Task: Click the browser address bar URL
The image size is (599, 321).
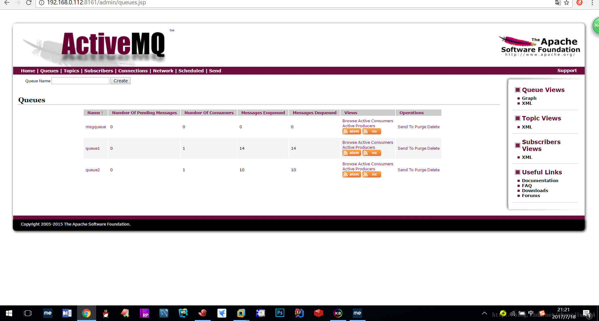Action: pos(96,3)
